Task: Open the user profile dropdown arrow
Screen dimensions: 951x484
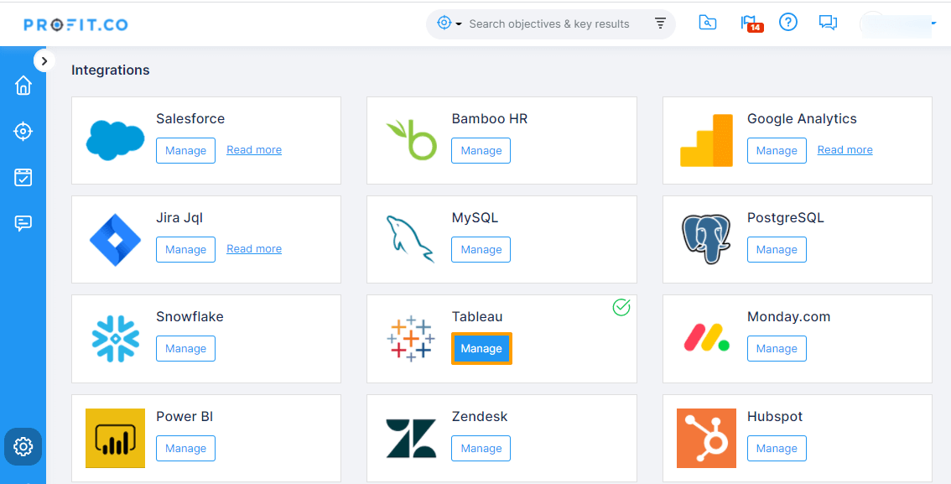Action: [x=934, y=23]
